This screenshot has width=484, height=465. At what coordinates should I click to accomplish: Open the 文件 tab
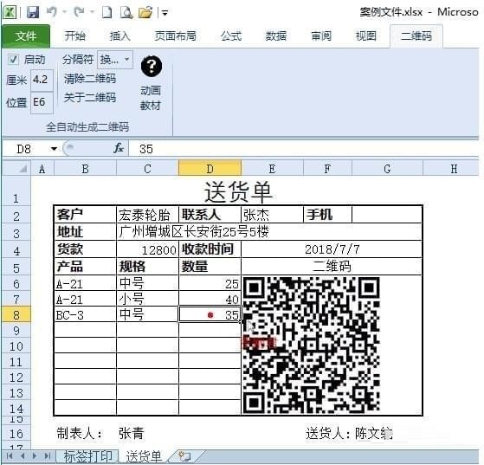tap(26, 36)
